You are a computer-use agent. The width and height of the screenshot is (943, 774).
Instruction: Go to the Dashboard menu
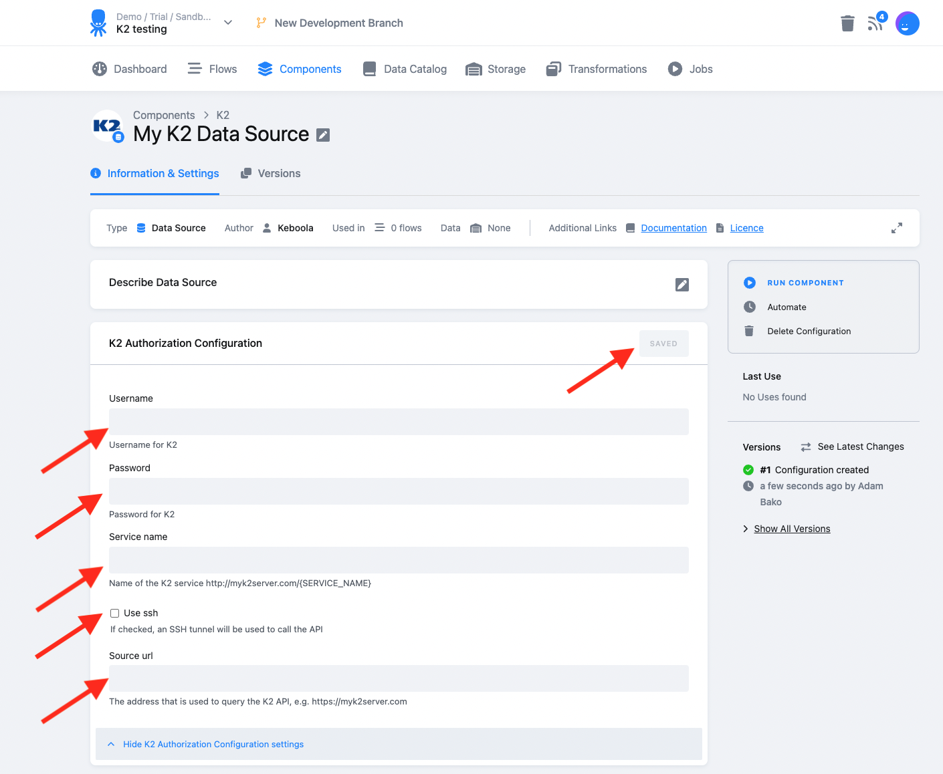pyautogui.click(x=130, y=69)
